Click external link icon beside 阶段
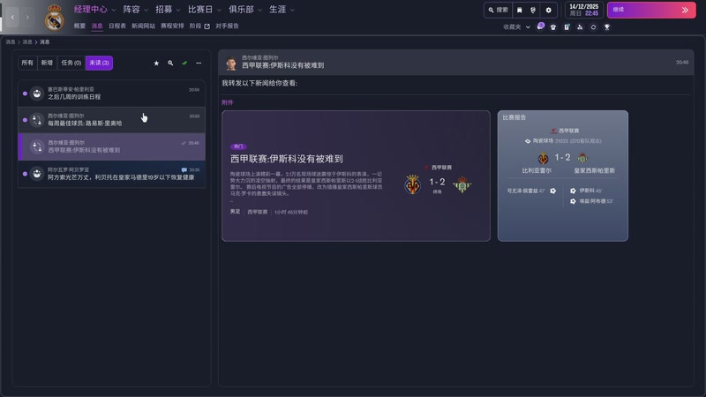 [207, 26]
